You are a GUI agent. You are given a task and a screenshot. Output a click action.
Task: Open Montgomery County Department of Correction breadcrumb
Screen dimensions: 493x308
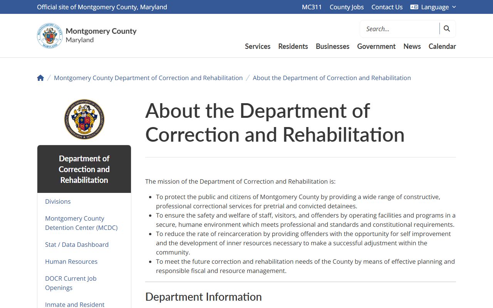click(x=148, y=78)
